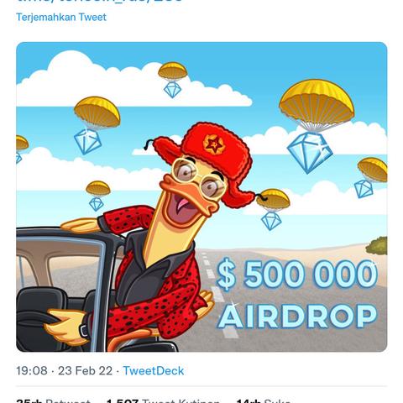Open the truncated t.me link above Terjemahkan

pyautogui.click(x=99, y=1)
